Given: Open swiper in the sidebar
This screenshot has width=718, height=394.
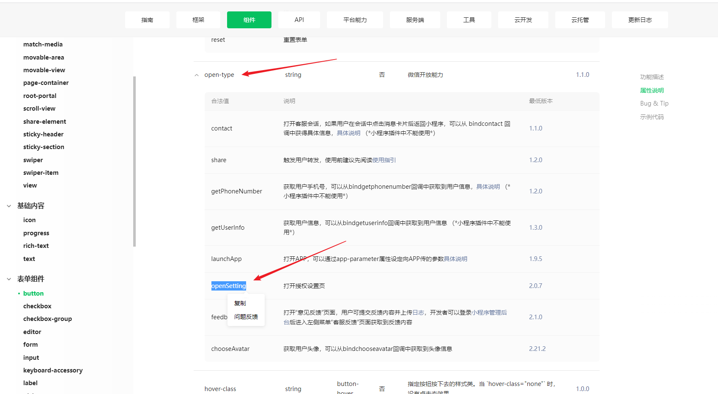Looking at the screenshot, I should click(x=33, y=160).
